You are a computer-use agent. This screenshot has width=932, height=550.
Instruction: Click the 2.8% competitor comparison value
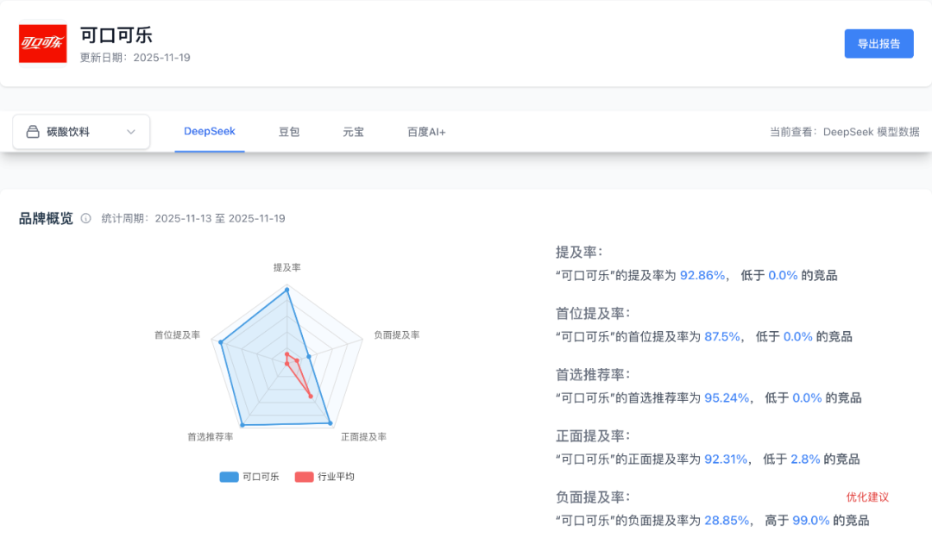[805, 459]
